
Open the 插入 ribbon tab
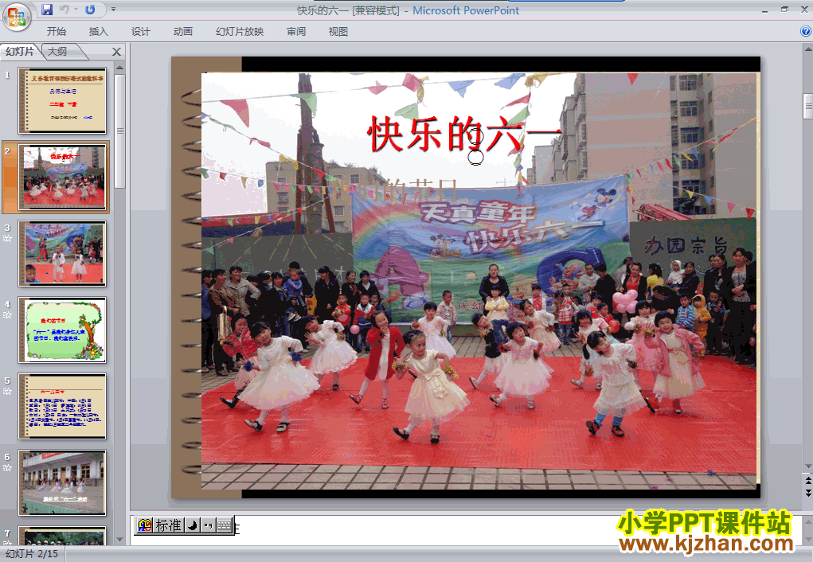pos(99,32)
